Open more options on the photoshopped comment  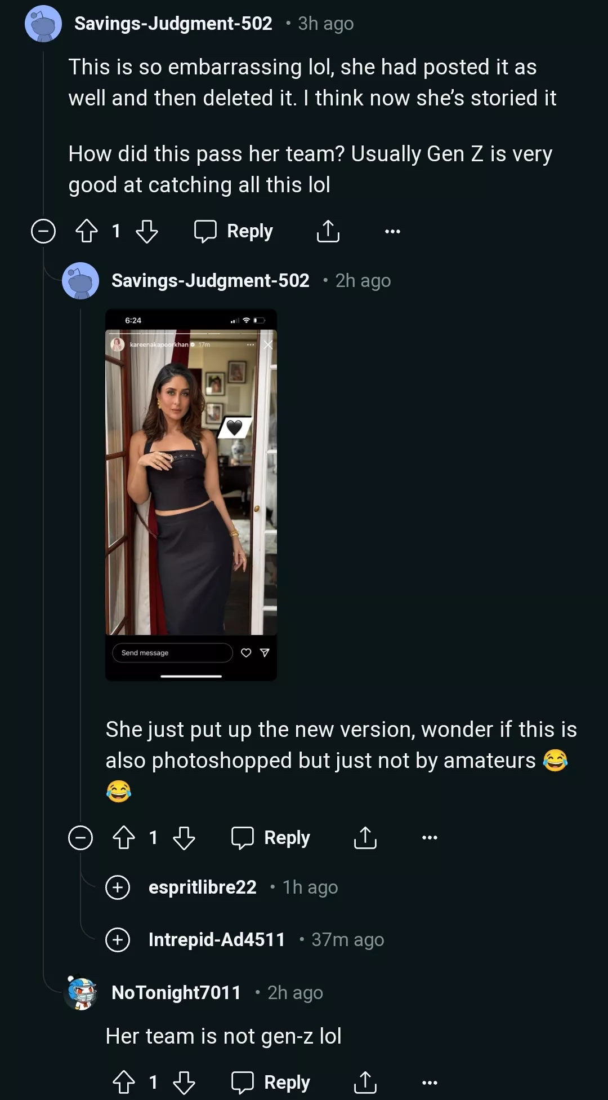pyautogui.click(x=430, y=838)
